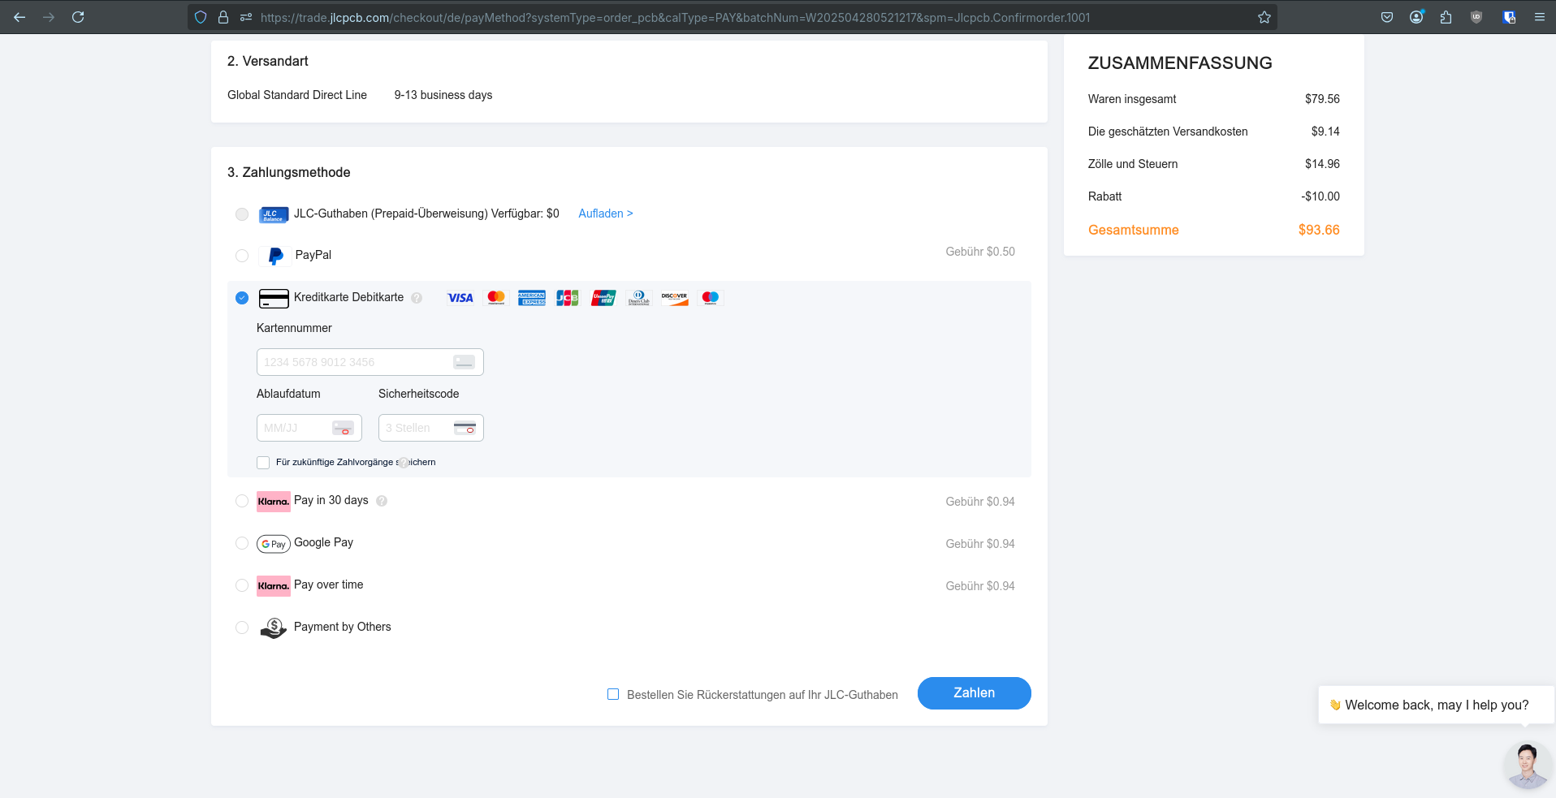Click the 'Global Standard Direct Line' text
Image resolution: width=1556 pixels, height=798 pixels.
click(x=297, y=95)
